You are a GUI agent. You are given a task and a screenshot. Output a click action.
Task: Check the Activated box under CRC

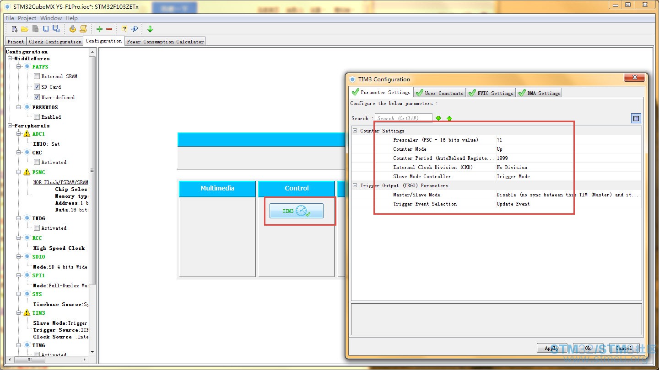[x=37, y=162]
